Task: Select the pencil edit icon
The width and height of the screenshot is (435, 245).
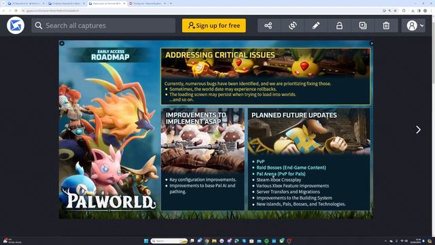Action: click(315, 26)
